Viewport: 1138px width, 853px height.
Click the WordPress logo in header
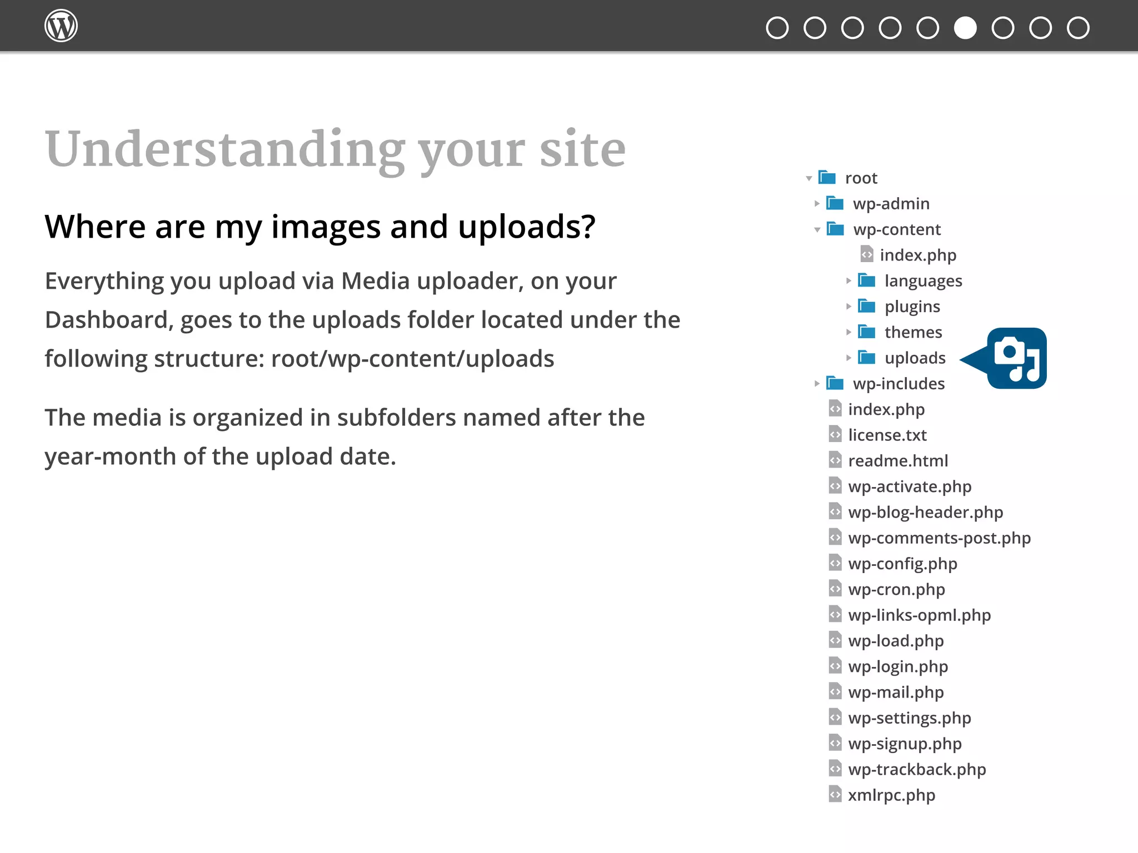[61, 26]
